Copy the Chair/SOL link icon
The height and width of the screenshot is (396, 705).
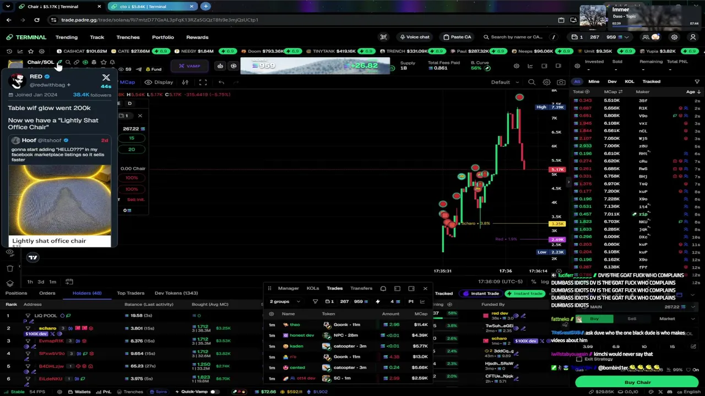(77, 62)
